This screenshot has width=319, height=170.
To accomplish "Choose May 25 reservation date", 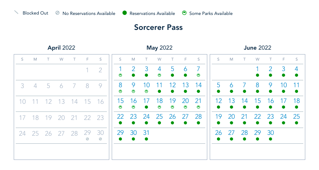I will pos(159,117).
